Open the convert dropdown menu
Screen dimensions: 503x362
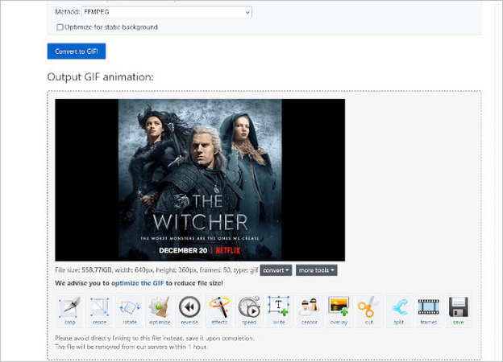tap(276, 270)
